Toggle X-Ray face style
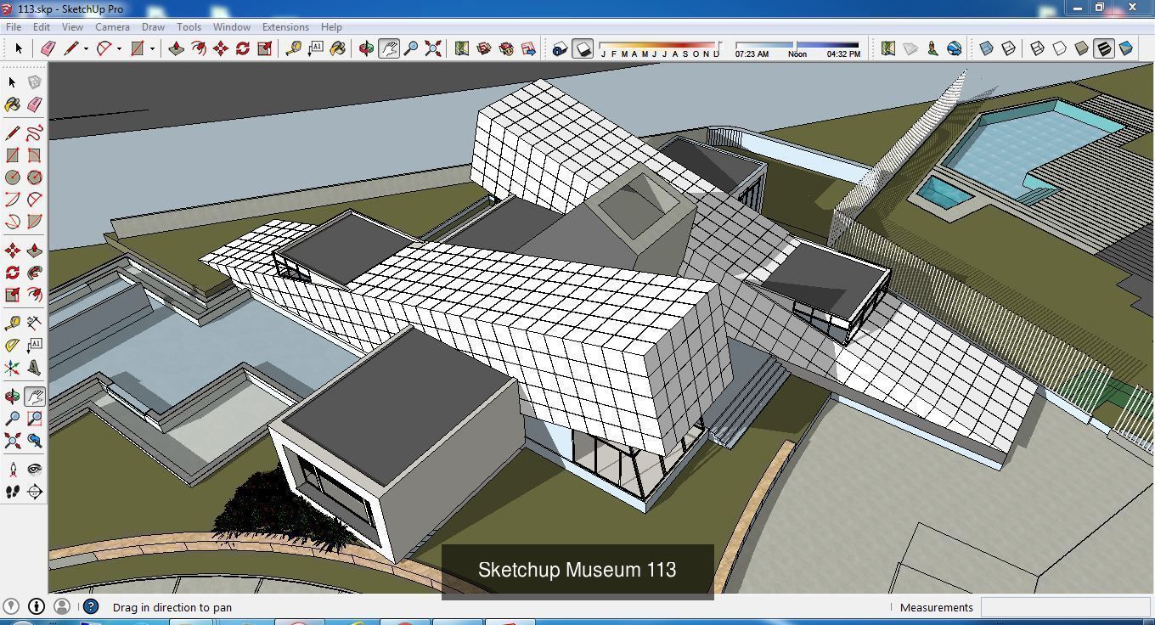The width and height of the screenshot is (1155, 625). (x=987, y=48)
